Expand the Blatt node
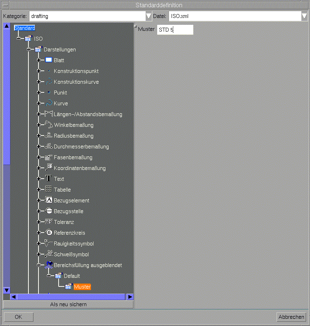Screen dimensions: 310x326 [38, 60]
